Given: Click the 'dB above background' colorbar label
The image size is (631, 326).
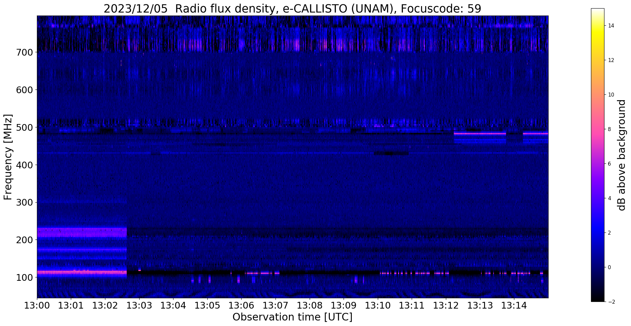Looking at the screenshot, I should point(622,155).
